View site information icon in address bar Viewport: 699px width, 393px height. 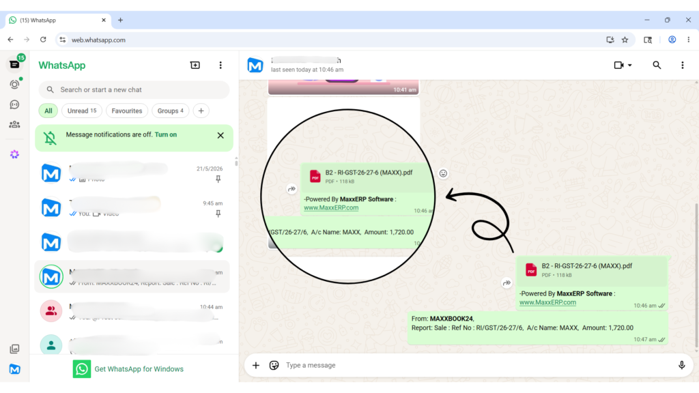pyautogui.click(x=62, y=40)
